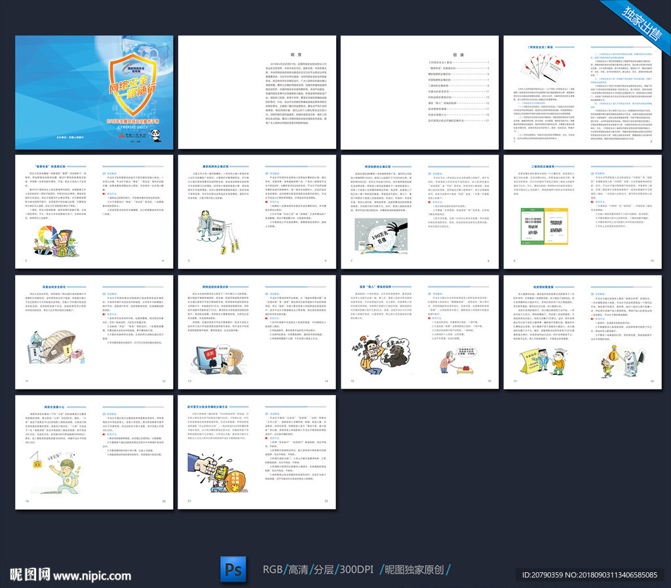Image resolution: width=671 pixels, height=588 pixels.
Task: Open the page spread numbered 15-16
Action: point(420,332)
